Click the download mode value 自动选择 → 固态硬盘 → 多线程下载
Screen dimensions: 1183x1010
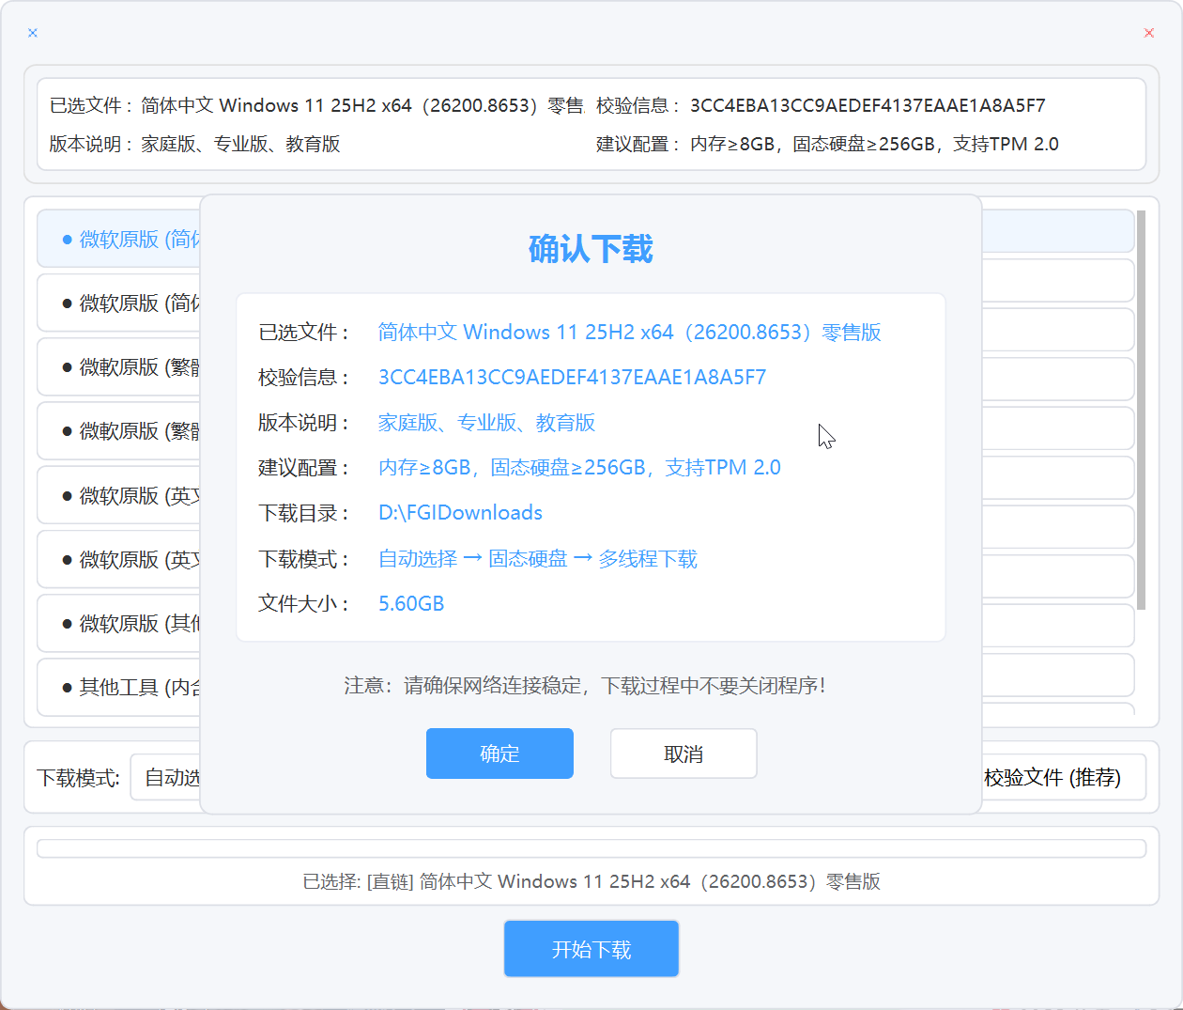tap(538, 558)
